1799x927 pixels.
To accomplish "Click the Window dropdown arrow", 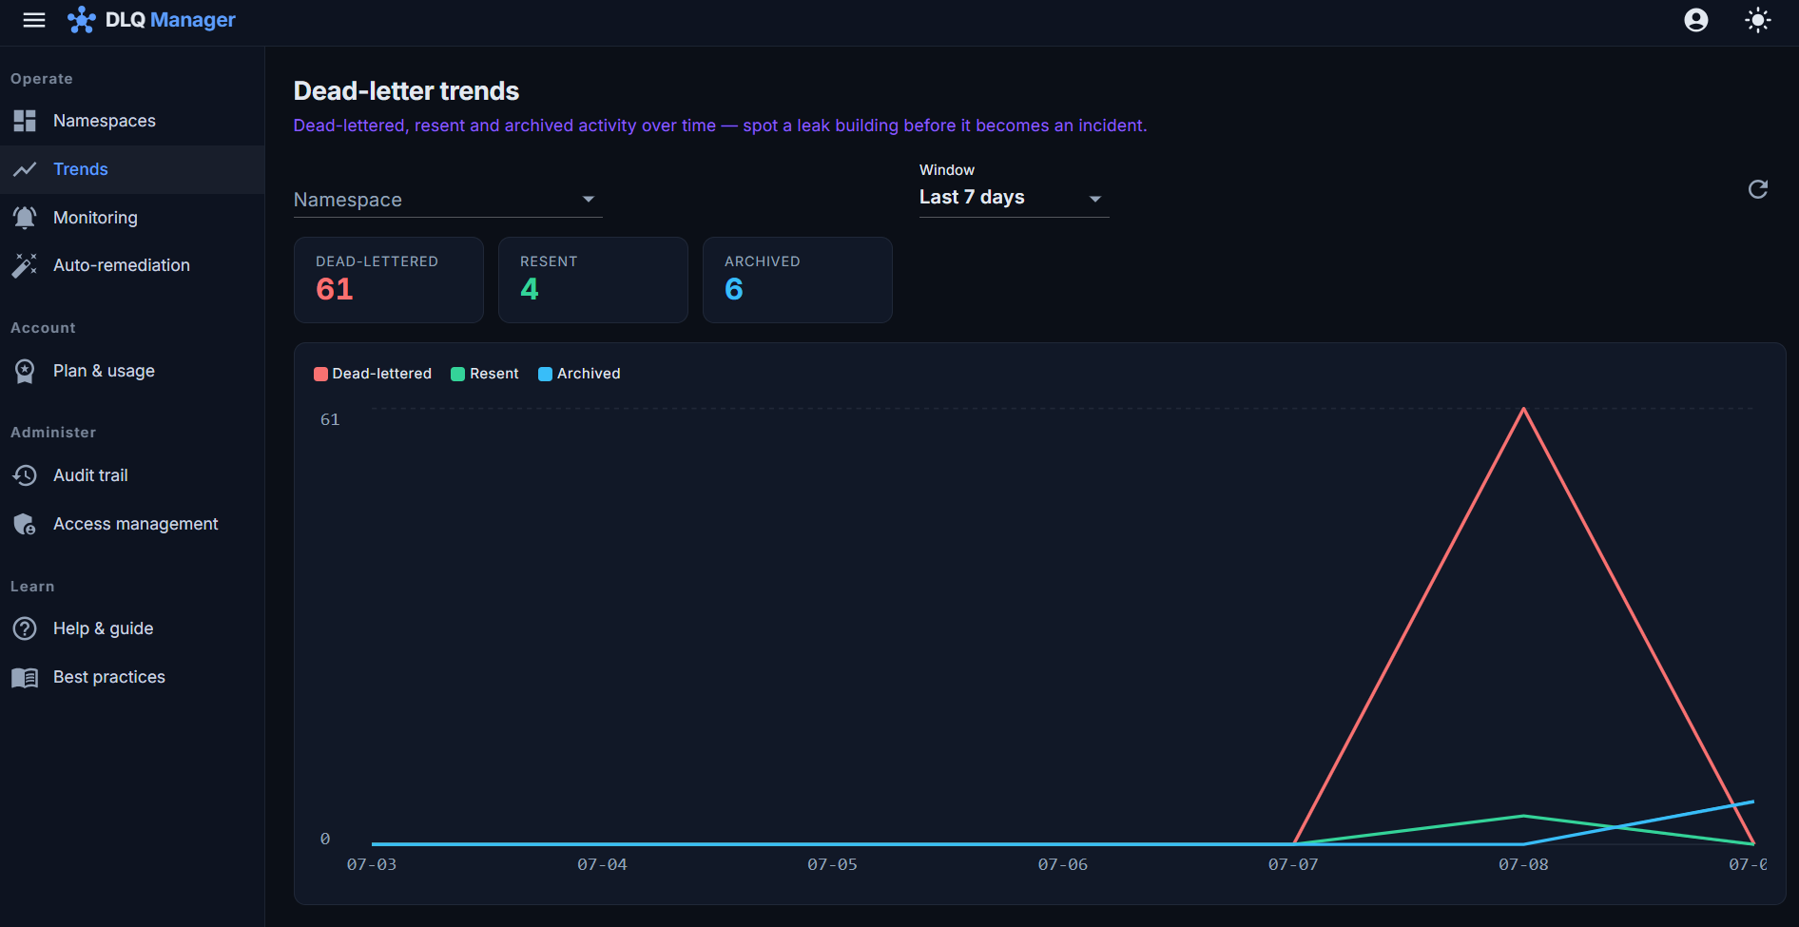I will coord(1095,199).
